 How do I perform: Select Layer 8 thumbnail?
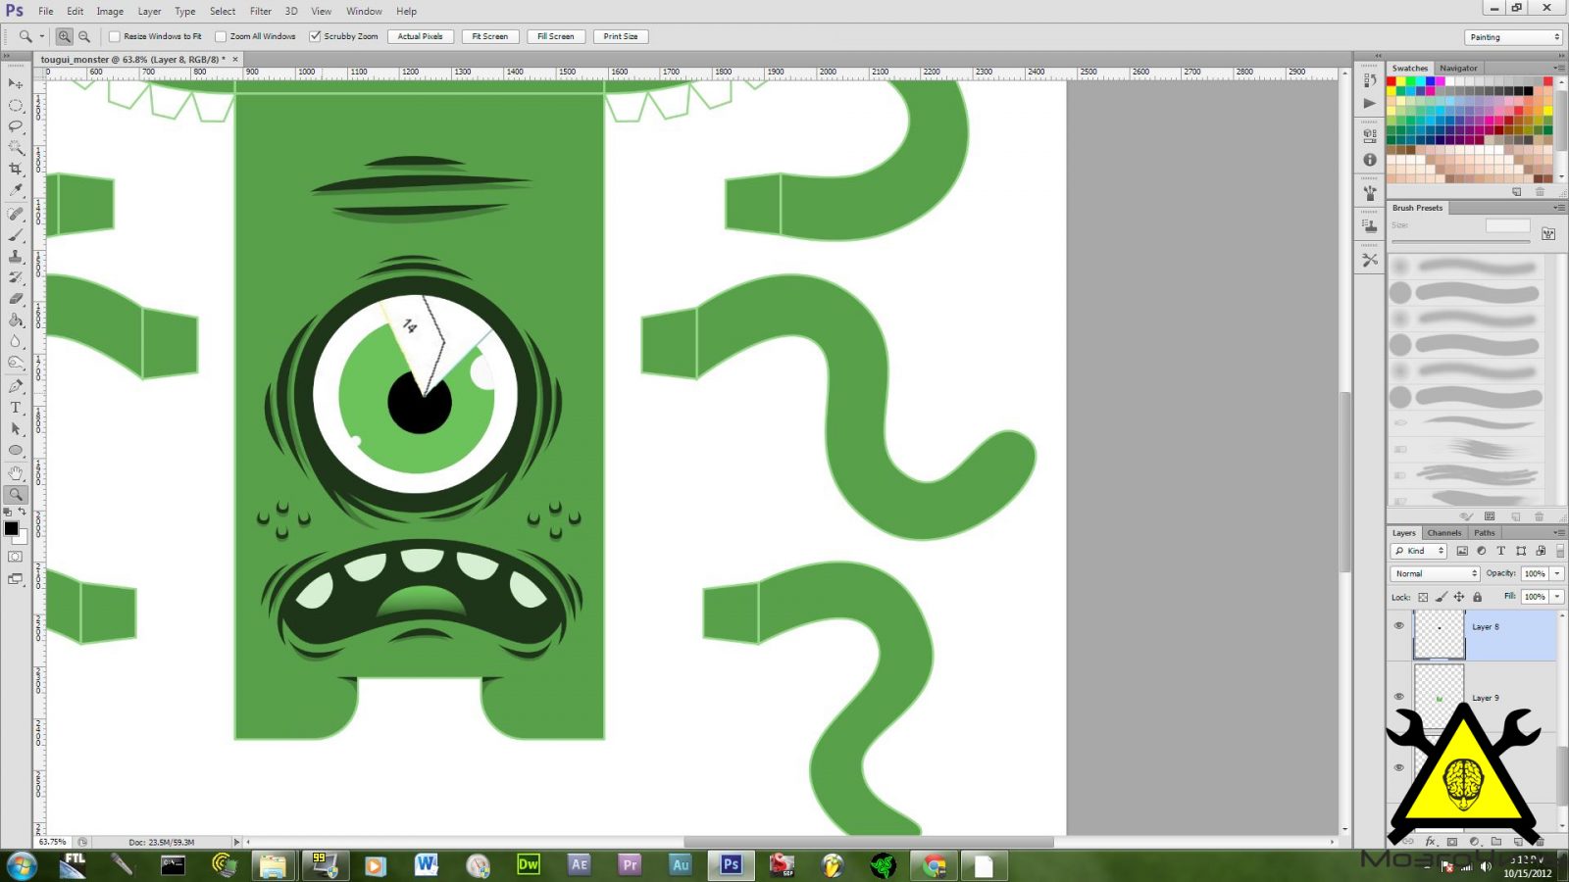coord(1439,635)
